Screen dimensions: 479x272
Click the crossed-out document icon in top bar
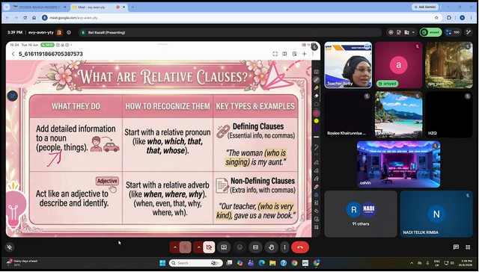click(x=406, y=32)
